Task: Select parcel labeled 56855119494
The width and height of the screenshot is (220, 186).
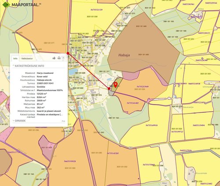Action: click(x=198, y=125)
